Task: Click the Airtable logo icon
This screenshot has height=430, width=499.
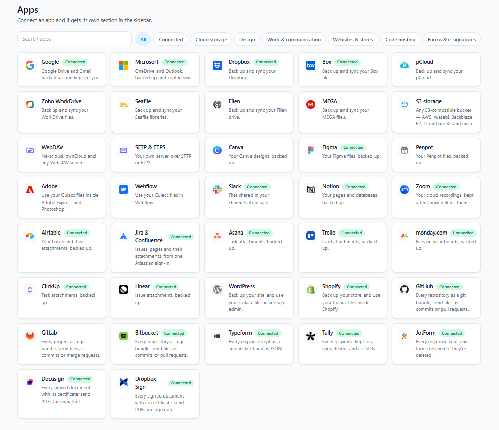Action: pyautogui.click(x=30, y=236)
